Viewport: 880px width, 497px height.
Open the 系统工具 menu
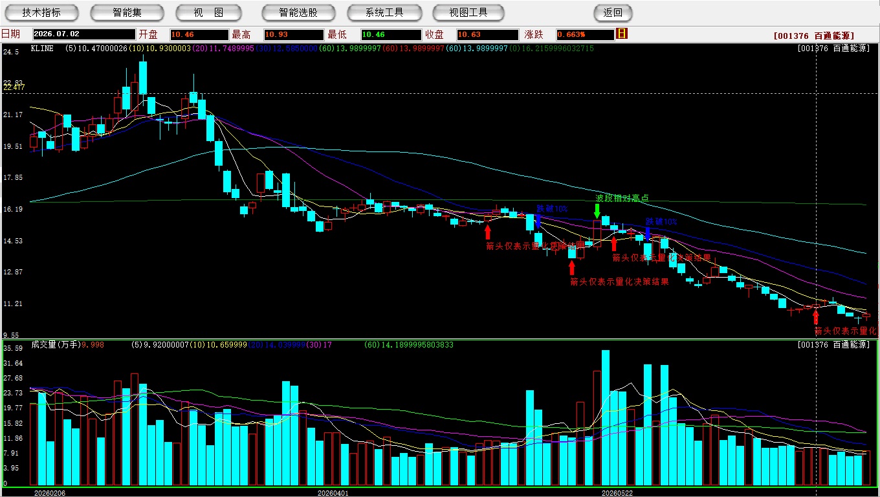click(x=384, y=12)
